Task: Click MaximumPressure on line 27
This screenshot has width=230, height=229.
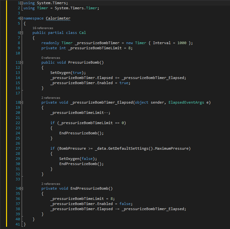Action: click(172, 148)
